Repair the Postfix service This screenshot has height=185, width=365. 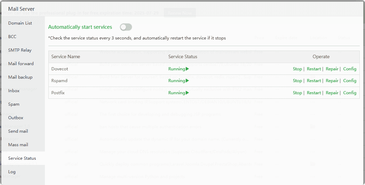pyautogui.click(x=332, y=93)
